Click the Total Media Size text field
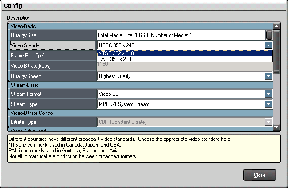 coord(180,35)
